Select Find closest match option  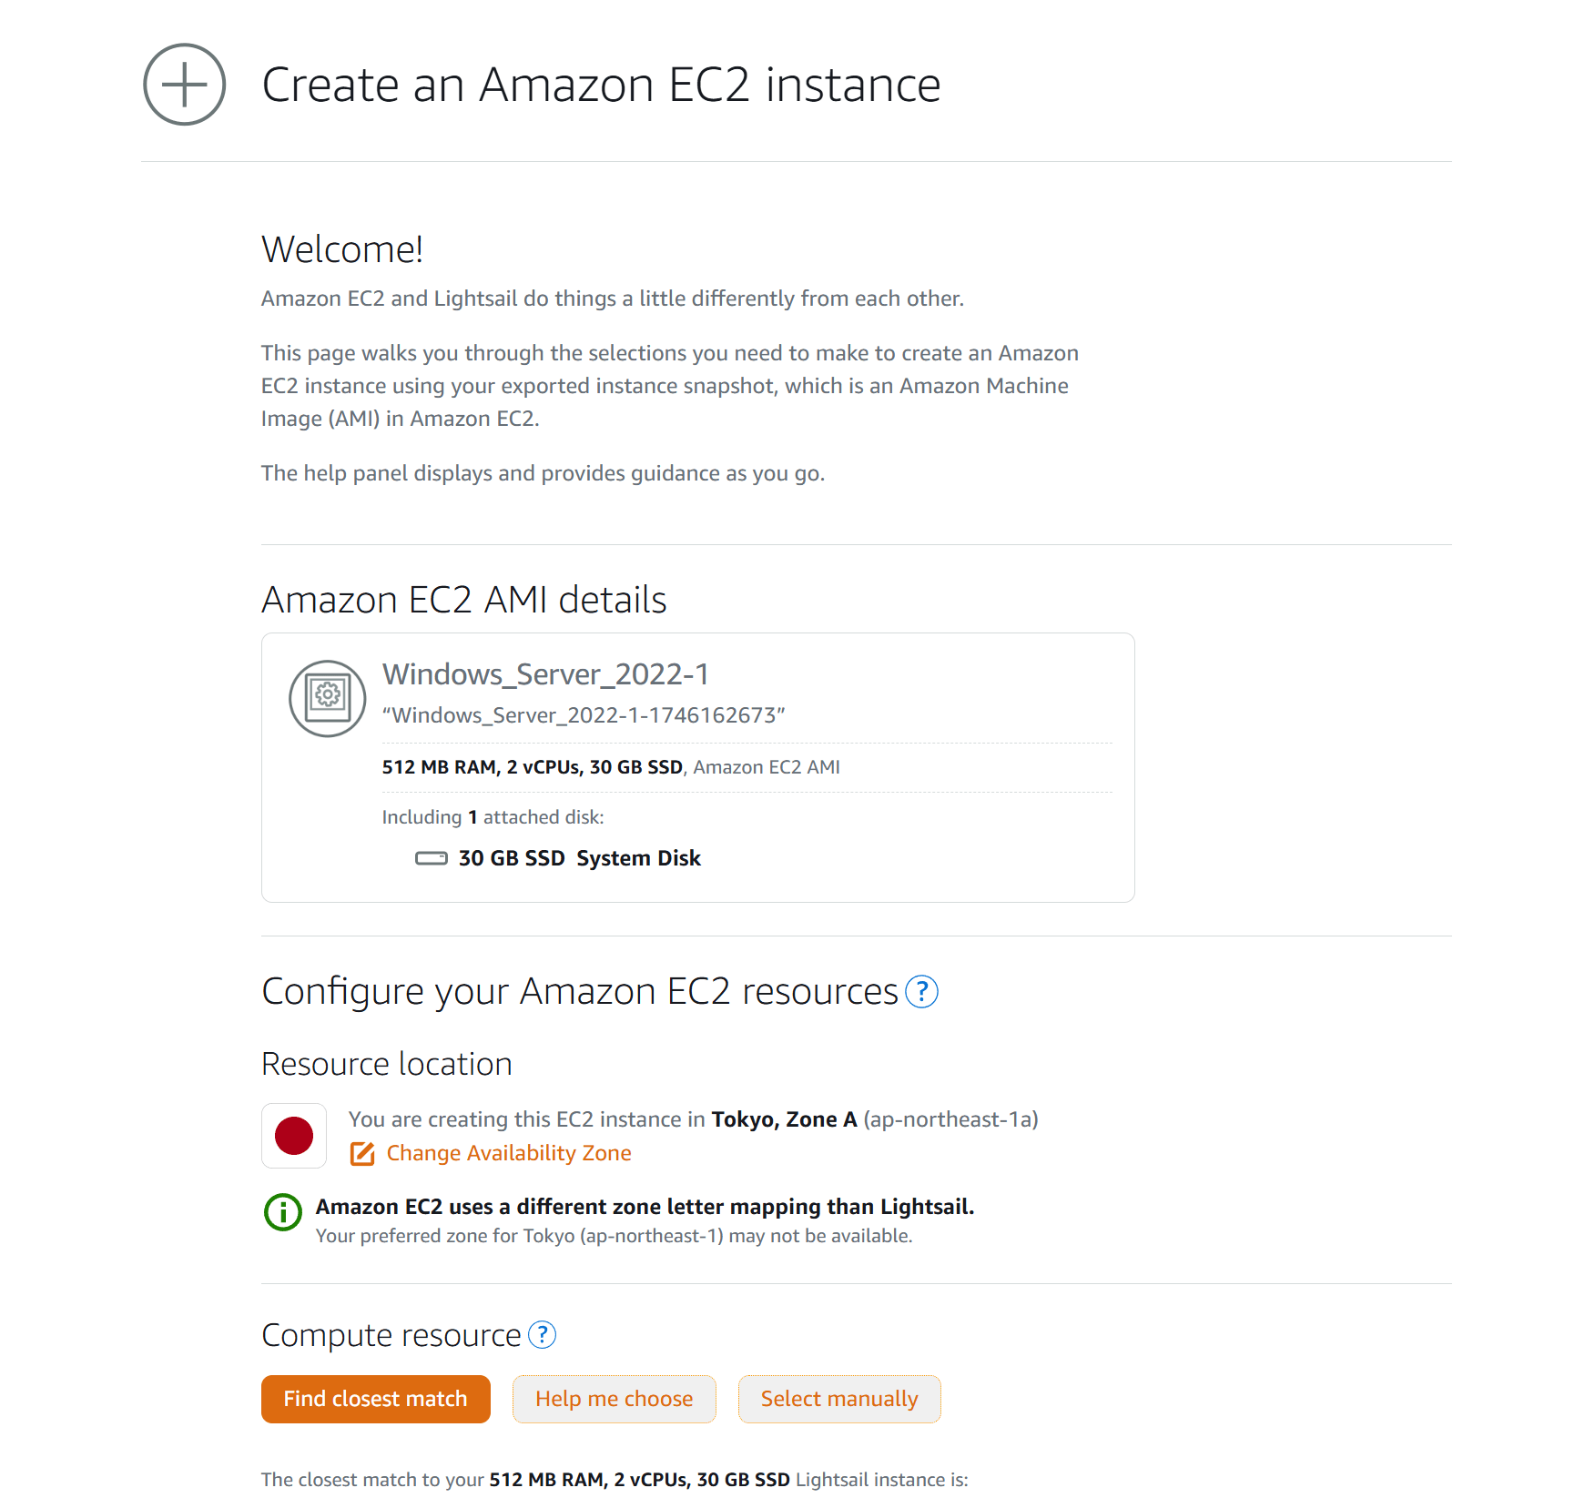[x=376, y=1399]
